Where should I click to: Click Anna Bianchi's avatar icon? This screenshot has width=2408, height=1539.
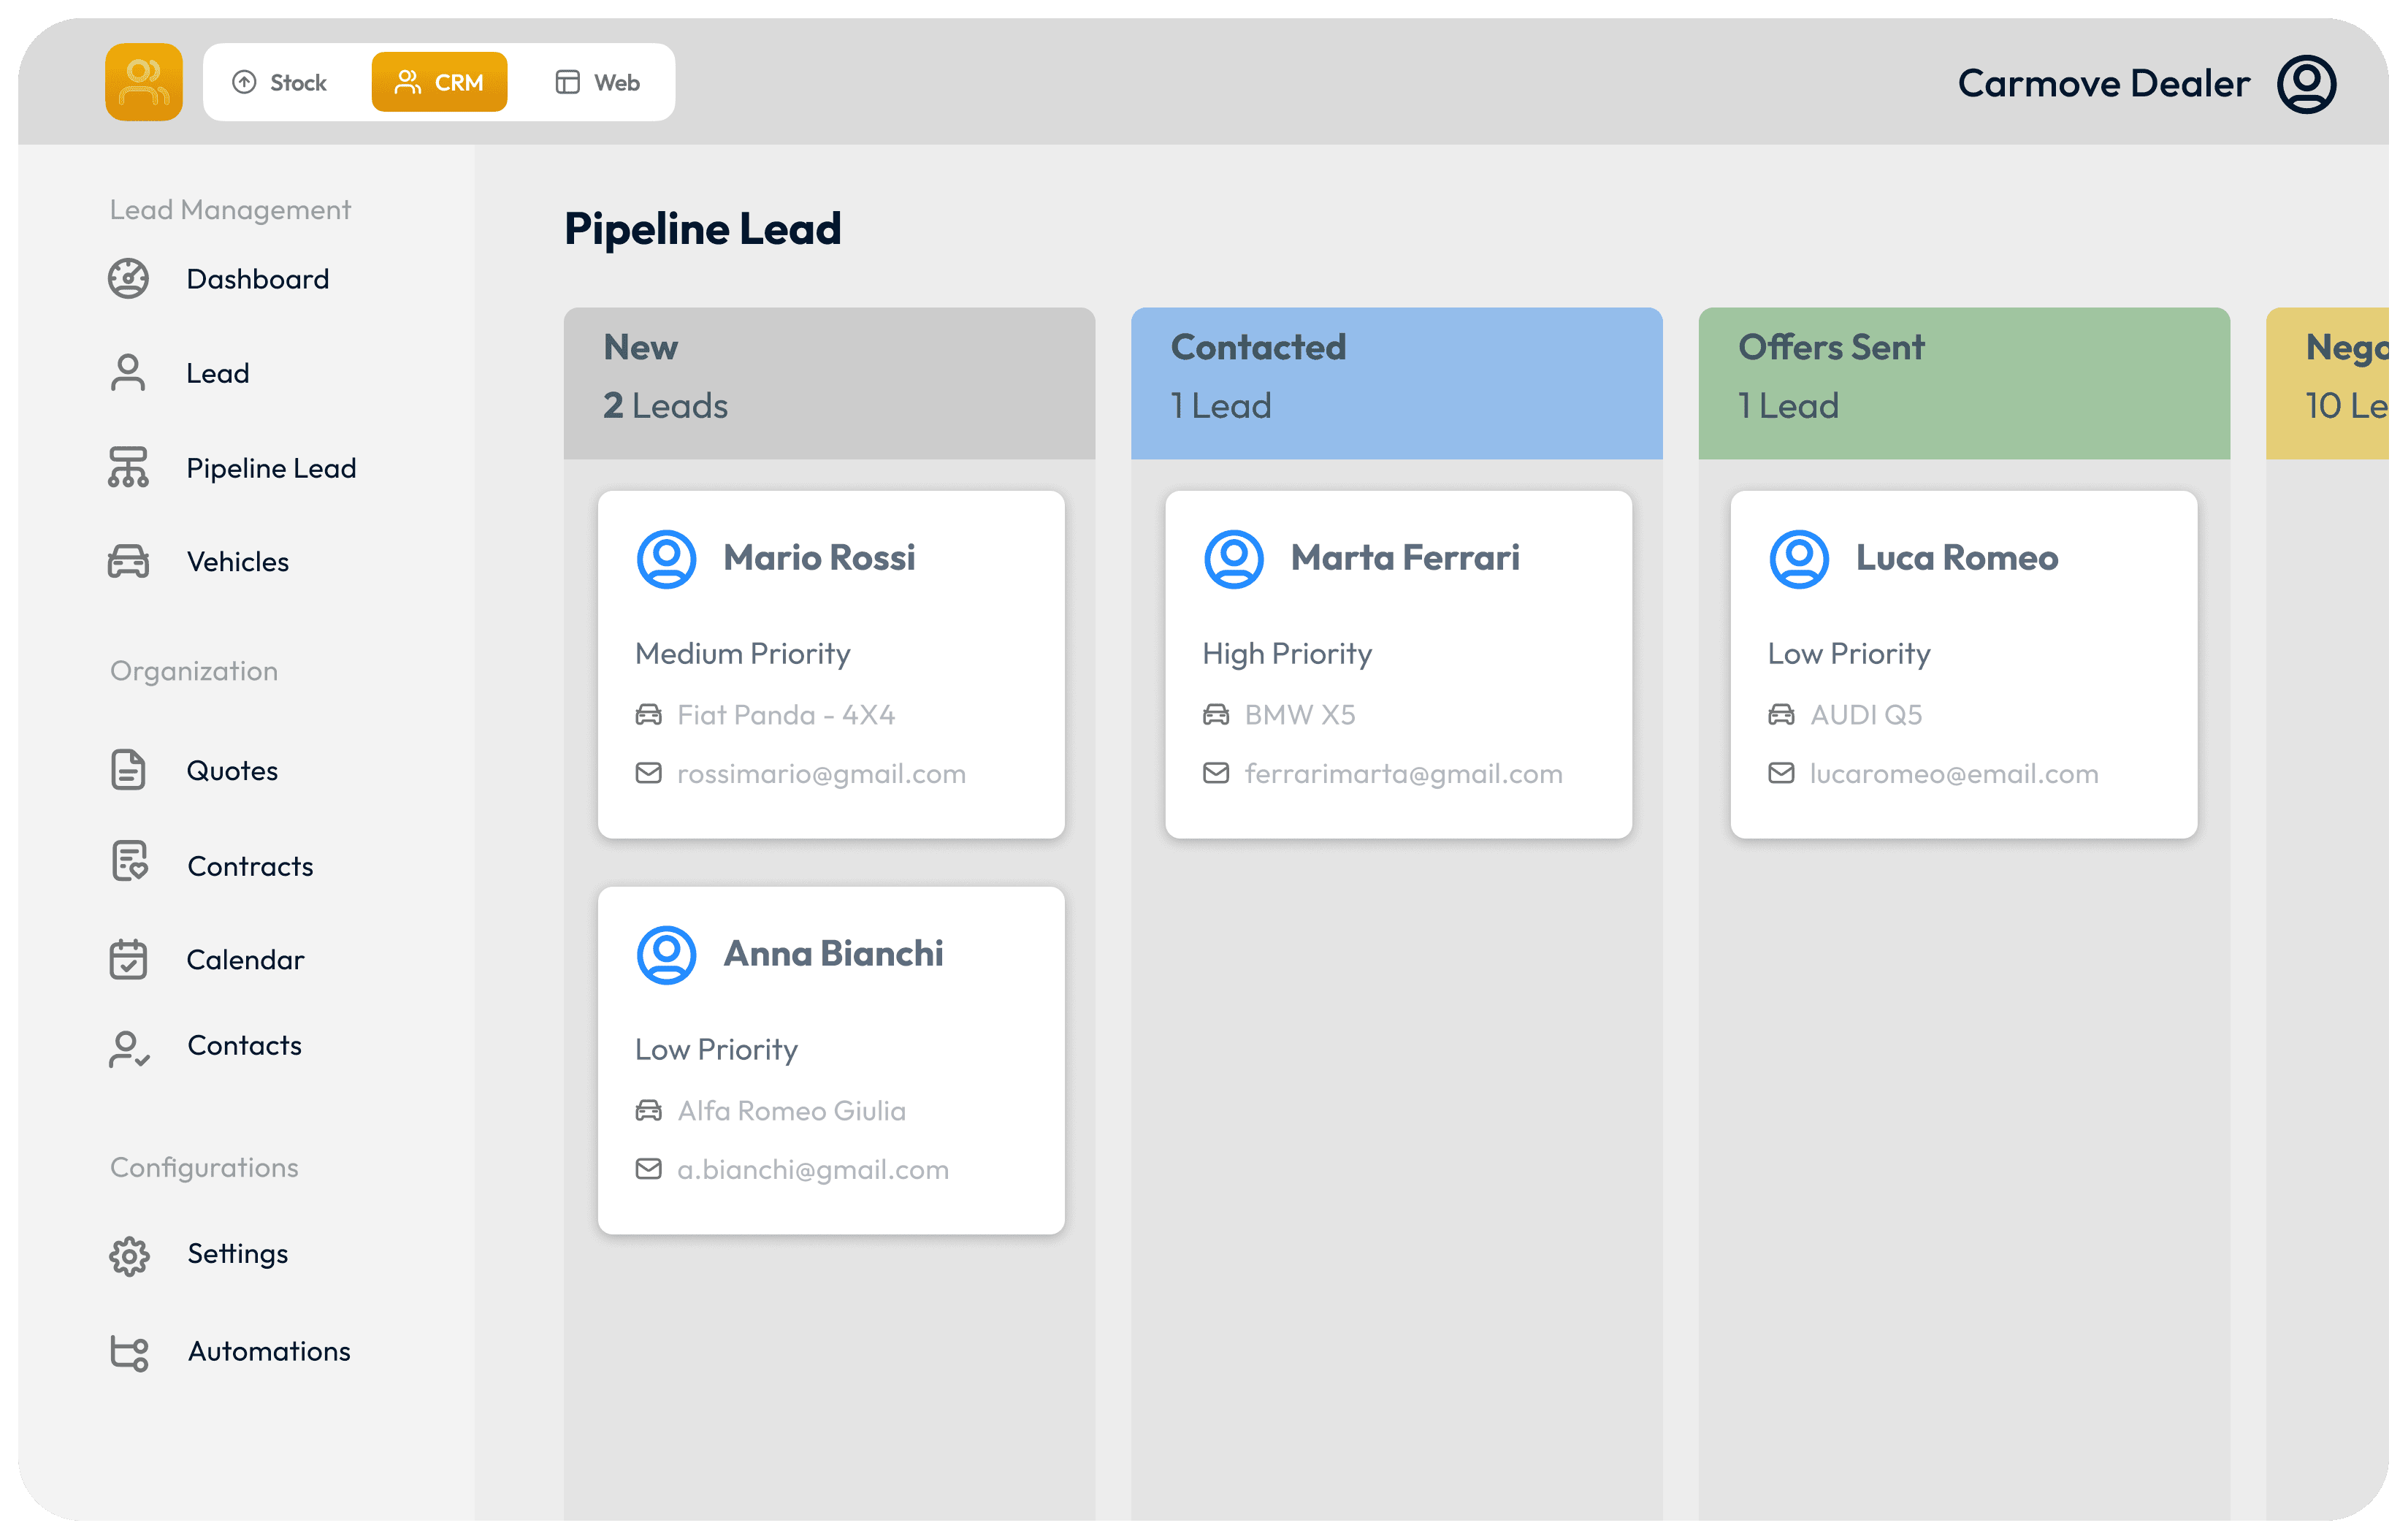[x=666, y=955]
